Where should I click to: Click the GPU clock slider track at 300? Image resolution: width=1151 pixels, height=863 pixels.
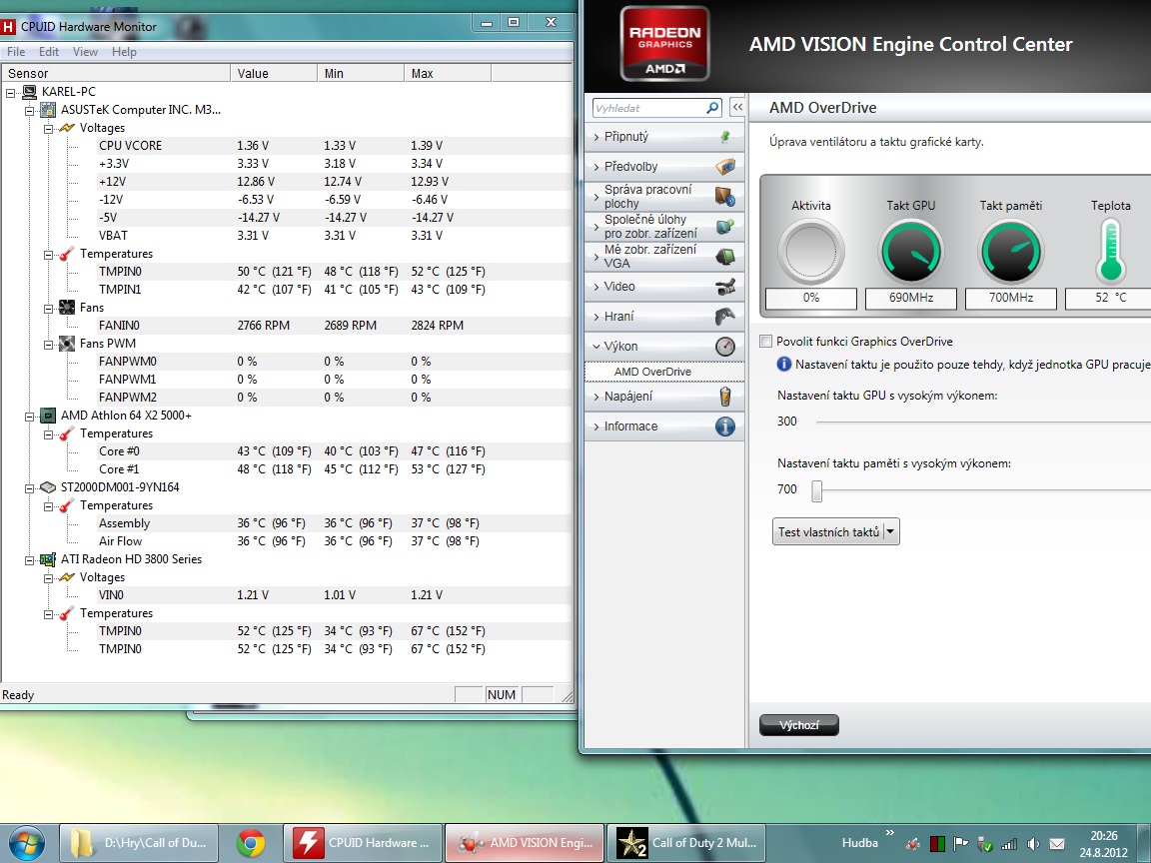983,422
